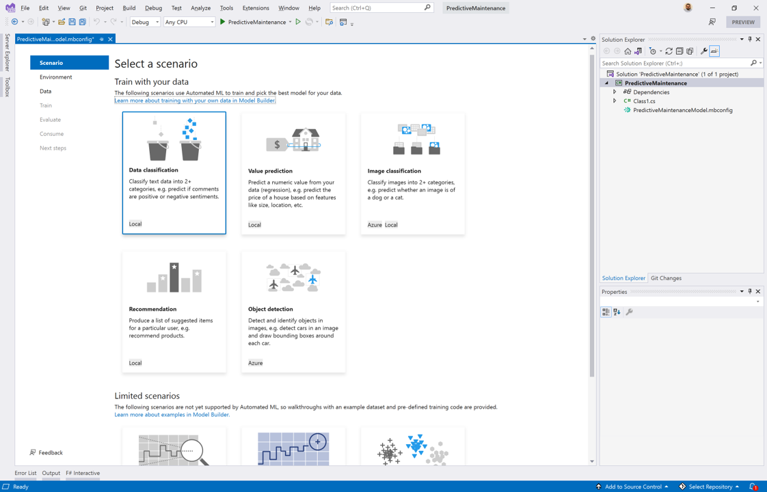The image size is (767, 492).
Task: Click Collapse All icon in Solution Explorer
Action: click(679, 51)
